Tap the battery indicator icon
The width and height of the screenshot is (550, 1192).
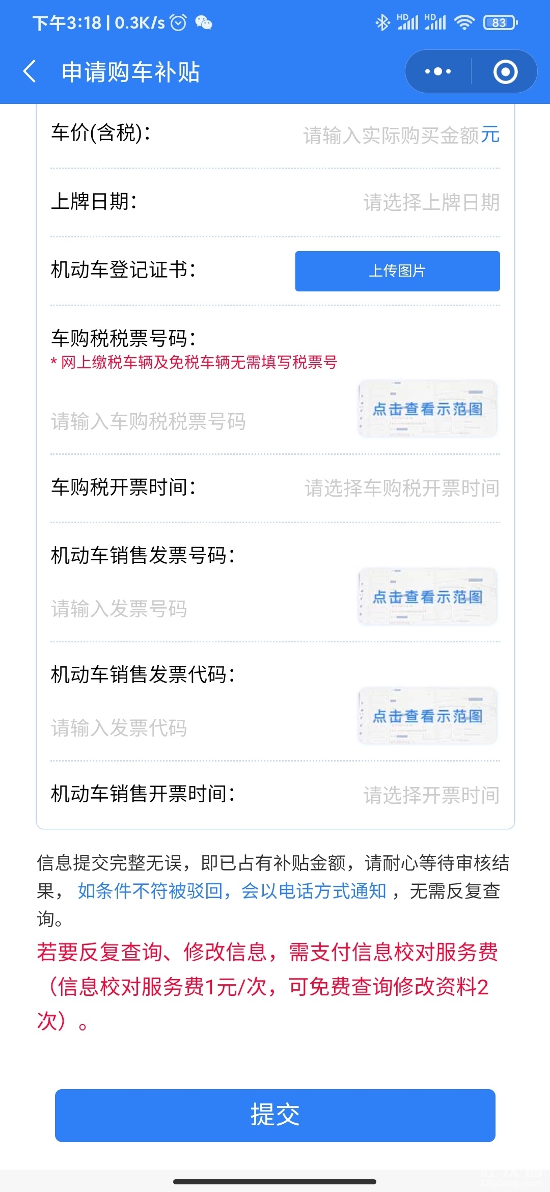coord(500,22)
